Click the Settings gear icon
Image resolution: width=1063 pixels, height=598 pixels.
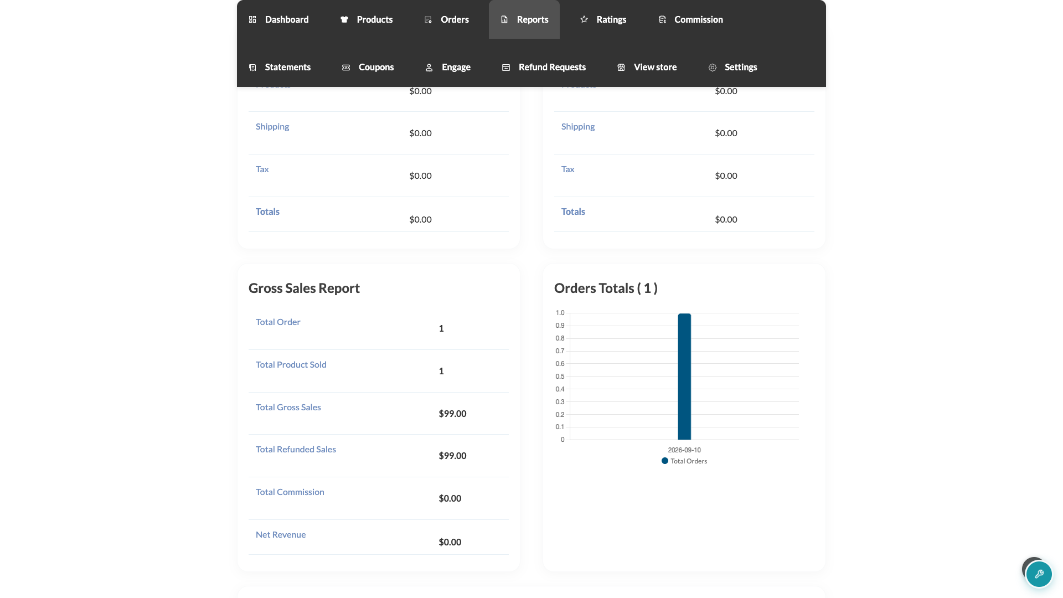click(x=713, y=67)
